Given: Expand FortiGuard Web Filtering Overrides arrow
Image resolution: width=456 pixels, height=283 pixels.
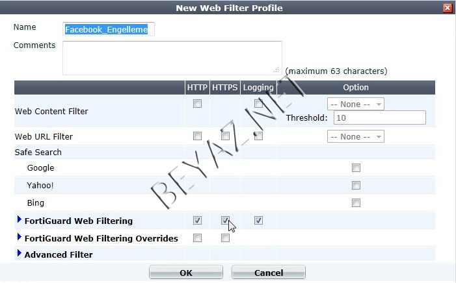Looking at the screenshot, I should coord(20,237).
